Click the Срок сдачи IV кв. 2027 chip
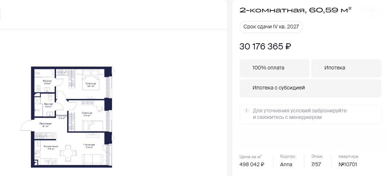This screenshot has width=388, height=176. (x=271, y=28)
